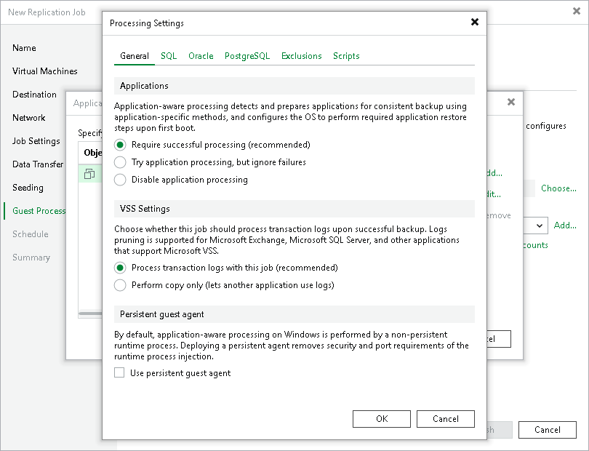Open the credentials dropdown arrow

(540, 225)
